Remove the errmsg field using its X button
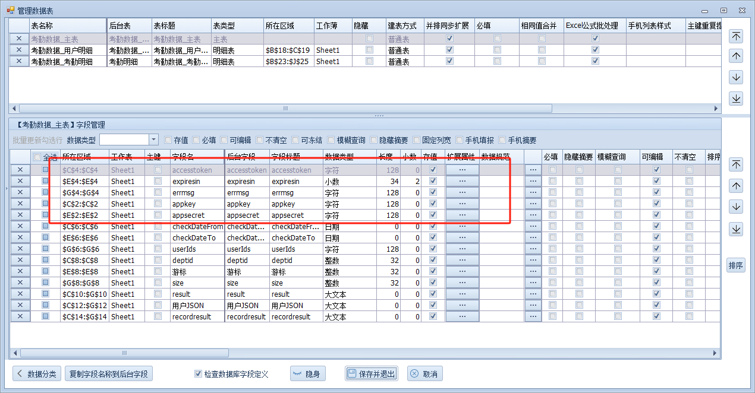The height and width of the screenshot is (393, 755). [20, 193]
